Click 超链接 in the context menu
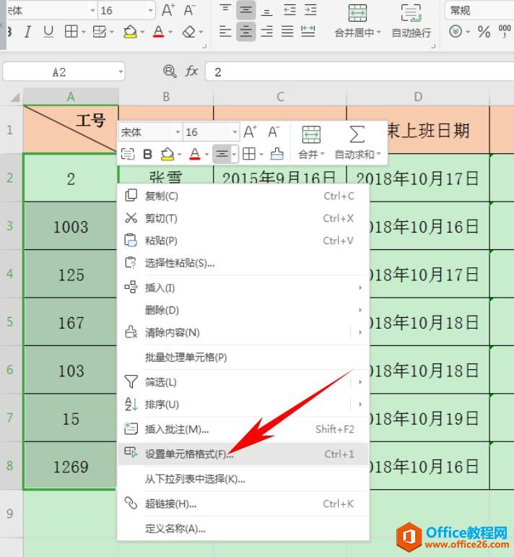This screenshot has width=514, height=557. [170, 504]
